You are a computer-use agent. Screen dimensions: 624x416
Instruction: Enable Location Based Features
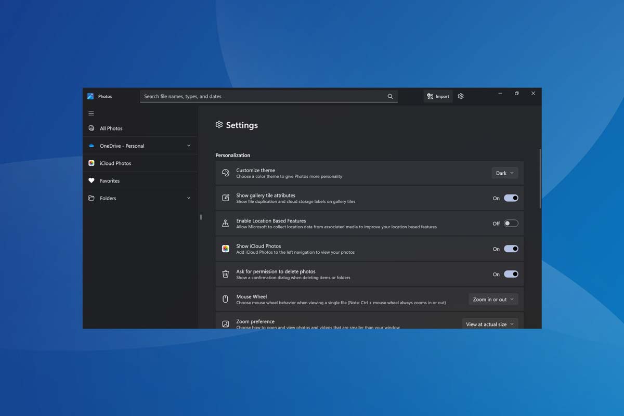511,223
